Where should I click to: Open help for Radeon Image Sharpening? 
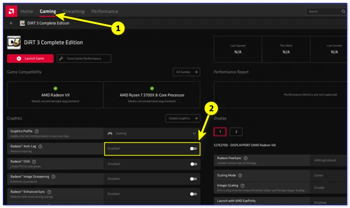(53, 177)
